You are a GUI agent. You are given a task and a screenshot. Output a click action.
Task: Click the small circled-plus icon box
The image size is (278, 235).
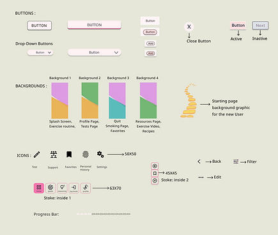click(155, 181)
